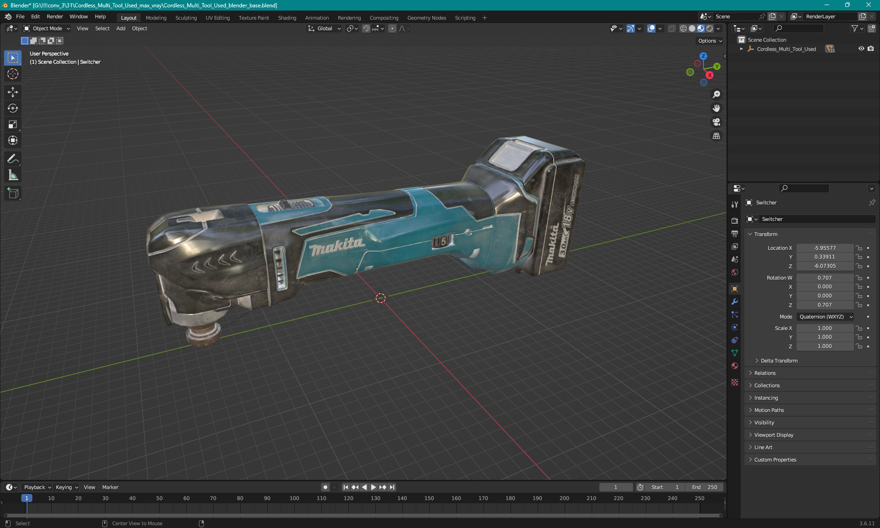Click the viewport zoom magnifier icon
Viewport: 880px width, 528px height.
coord(716,94)
